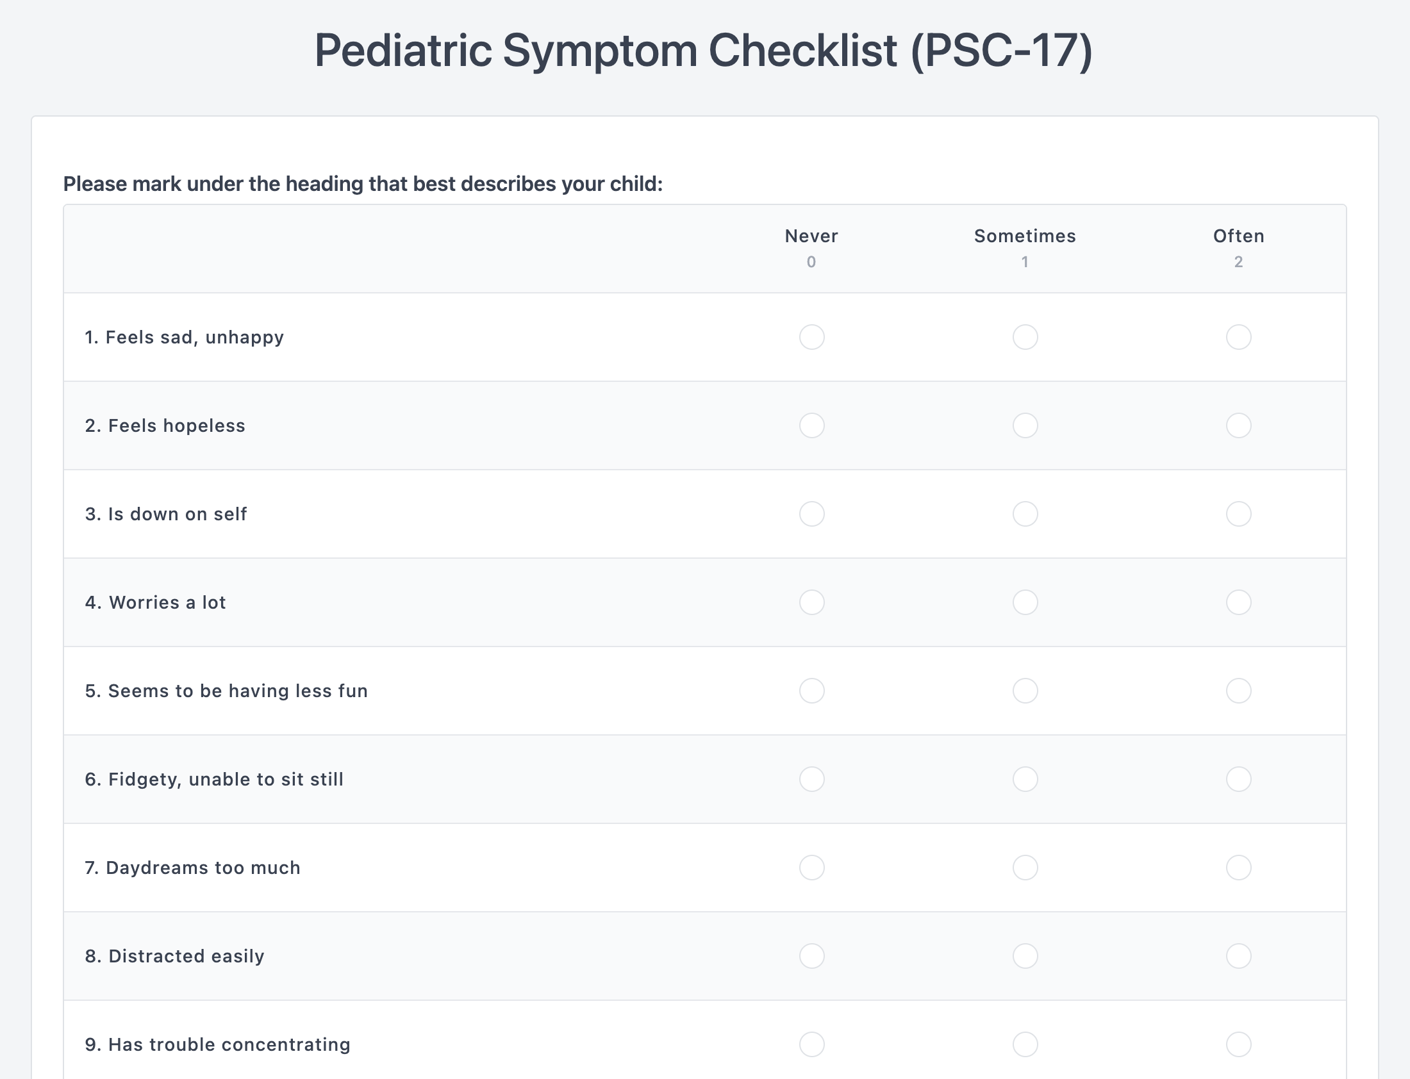The width and height of the screenshot is (1410, 1079).
Task: Mark Never for Seems to be having less fun
Action: pyautogui.click(x=811, y=691)
